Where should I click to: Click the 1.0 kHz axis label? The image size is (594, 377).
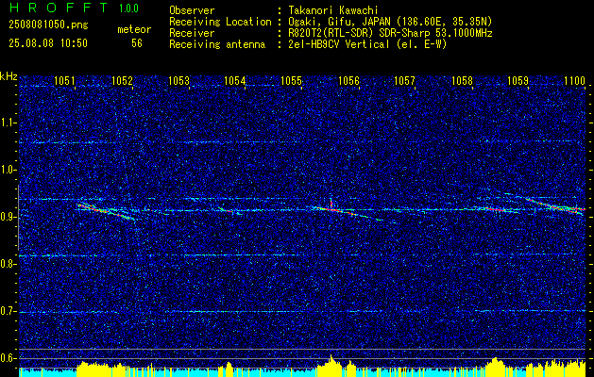pyautogui.click(x=8, y=170)
